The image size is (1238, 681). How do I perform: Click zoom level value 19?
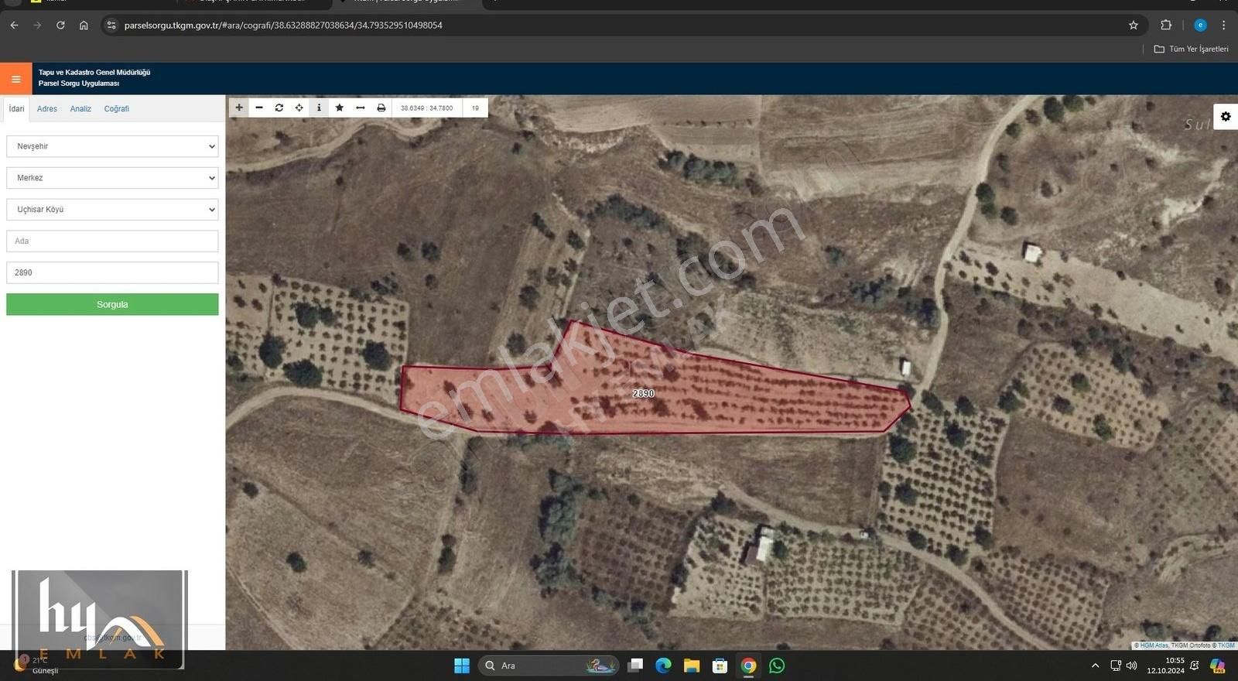pos(475,108)
